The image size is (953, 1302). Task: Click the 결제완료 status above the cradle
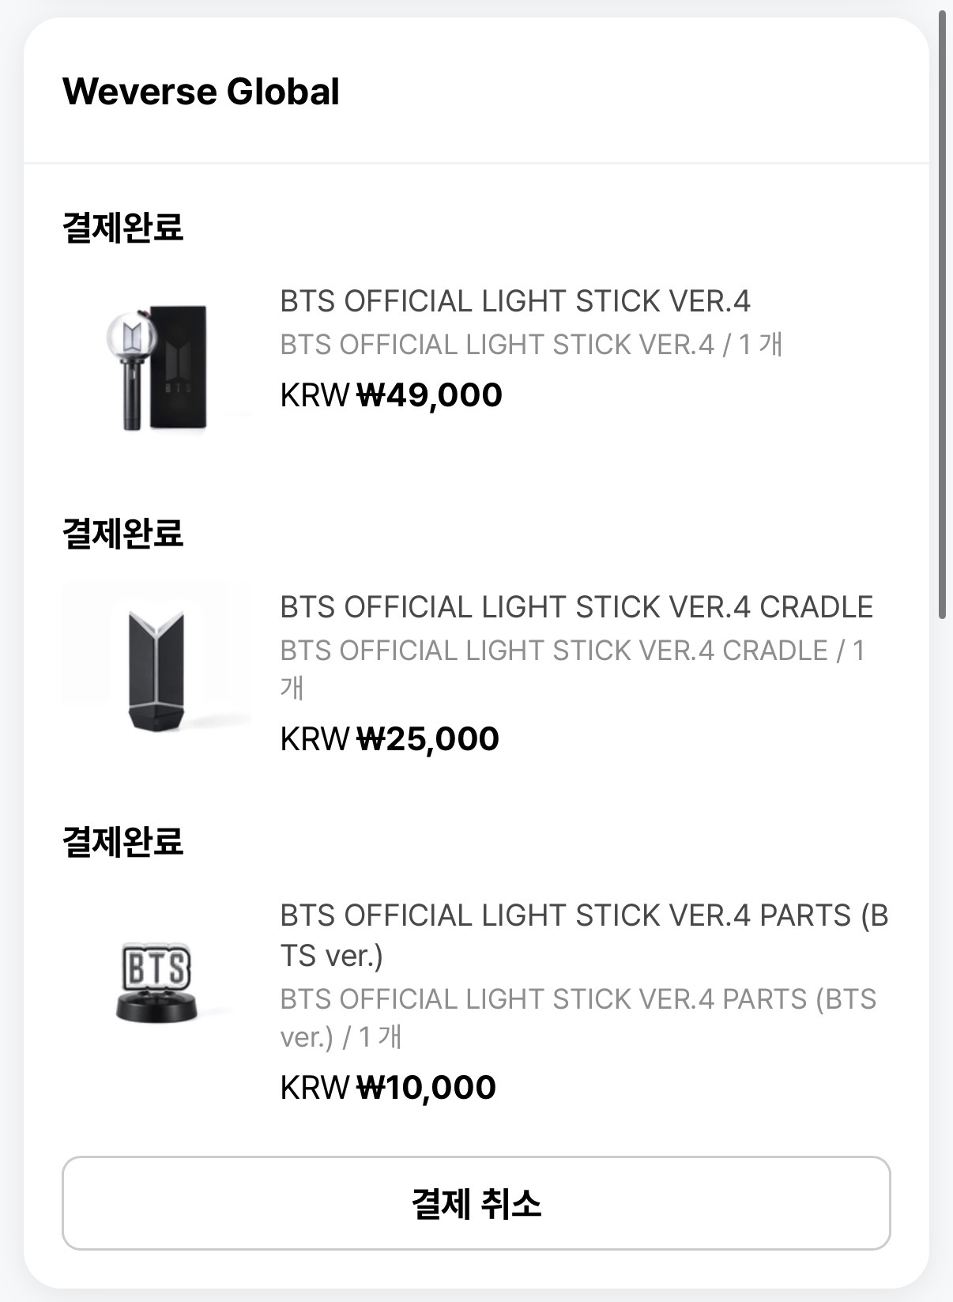point(122,534)
